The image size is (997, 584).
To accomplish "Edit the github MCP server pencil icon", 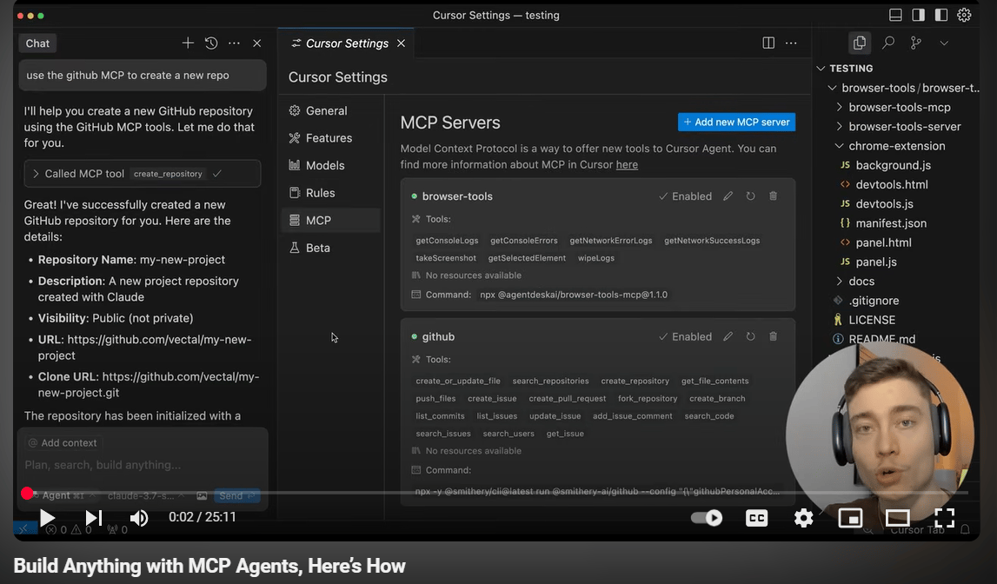I will click(728, 337).
